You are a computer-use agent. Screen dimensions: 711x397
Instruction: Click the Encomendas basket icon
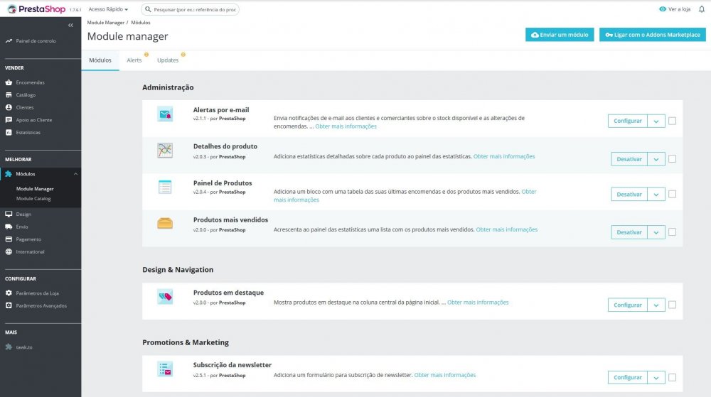point(9,82)
